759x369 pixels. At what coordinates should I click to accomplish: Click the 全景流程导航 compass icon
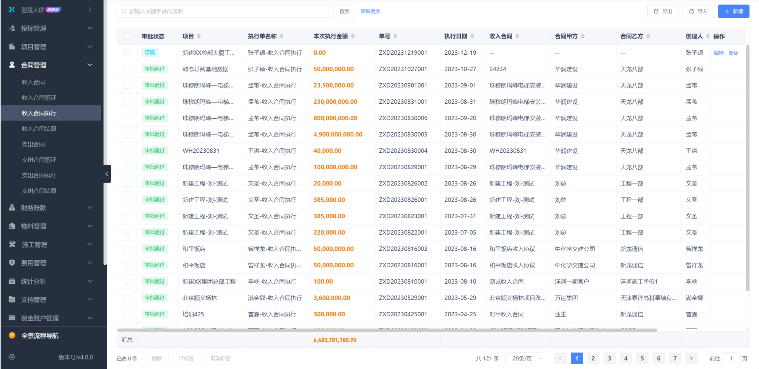(x=12, y=335)
